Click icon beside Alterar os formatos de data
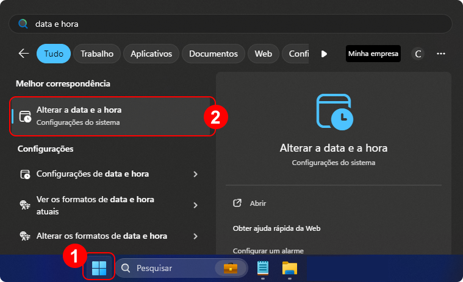463x282 pixels. coord(25,236)
